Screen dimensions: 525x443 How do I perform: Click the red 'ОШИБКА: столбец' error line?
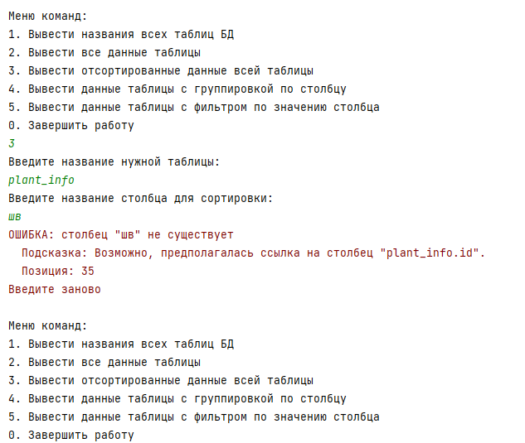pyautogui.click(x=121, y=234)
